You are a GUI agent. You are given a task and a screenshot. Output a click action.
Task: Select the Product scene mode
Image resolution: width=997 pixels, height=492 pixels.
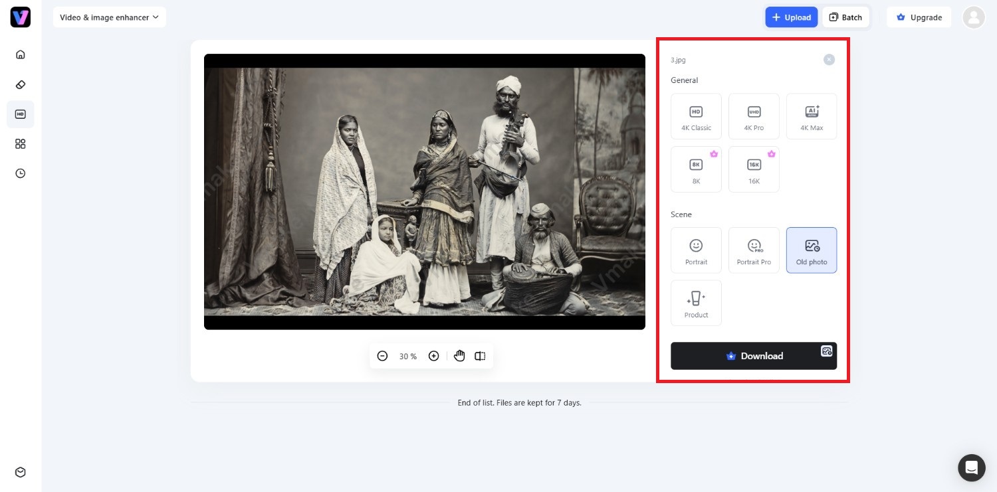coord(696,303)
